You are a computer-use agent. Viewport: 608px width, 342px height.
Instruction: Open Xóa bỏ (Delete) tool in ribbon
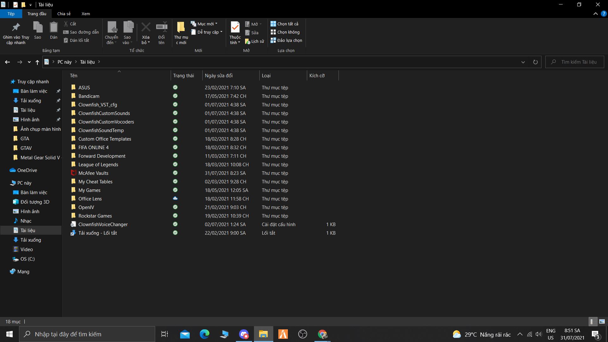coord(146,30)
